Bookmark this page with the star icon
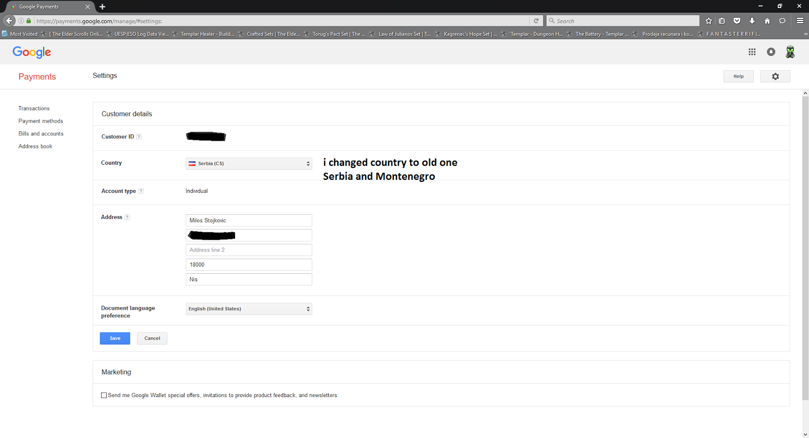Image resolution: width=809 pixels, height=438 pixels. point(708,21)
